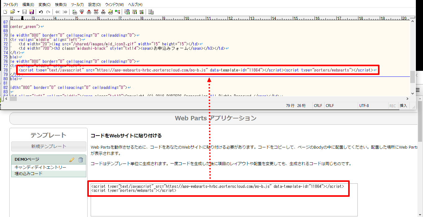Undo the last edit
Screen dimensions: 423x217
pyautogui.click(x=41, y=12)
